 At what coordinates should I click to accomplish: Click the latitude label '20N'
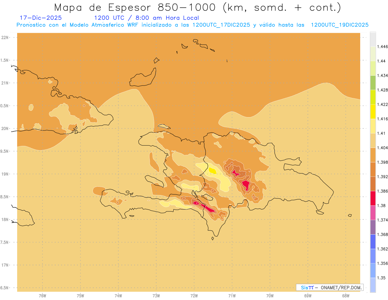pos(5,128)
